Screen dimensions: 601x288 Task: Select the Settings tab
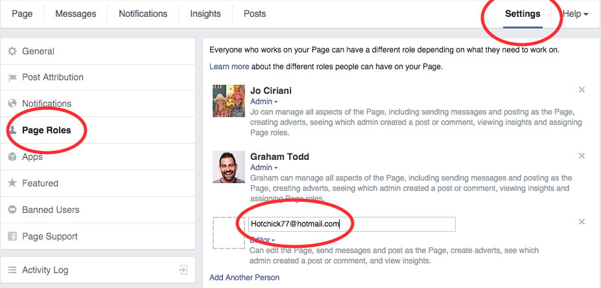click(523, 14)
